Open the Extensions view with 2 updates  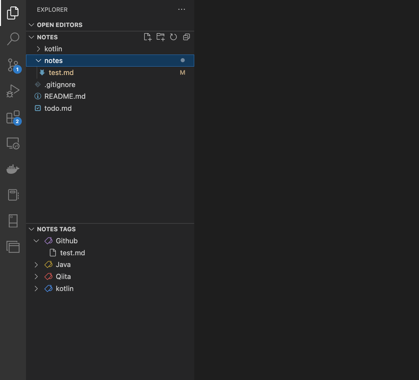click(13, 117)
